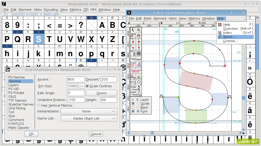Select the Q glyph cell in font view
Viewport: 261px width, 146px height.
[x=18, y=39]
